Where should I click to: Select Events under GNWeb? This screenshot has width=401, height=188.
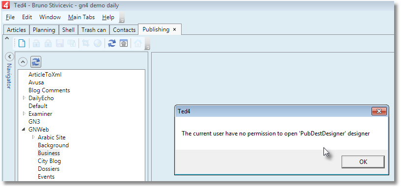pyautogui.click(x=46, y=177)
